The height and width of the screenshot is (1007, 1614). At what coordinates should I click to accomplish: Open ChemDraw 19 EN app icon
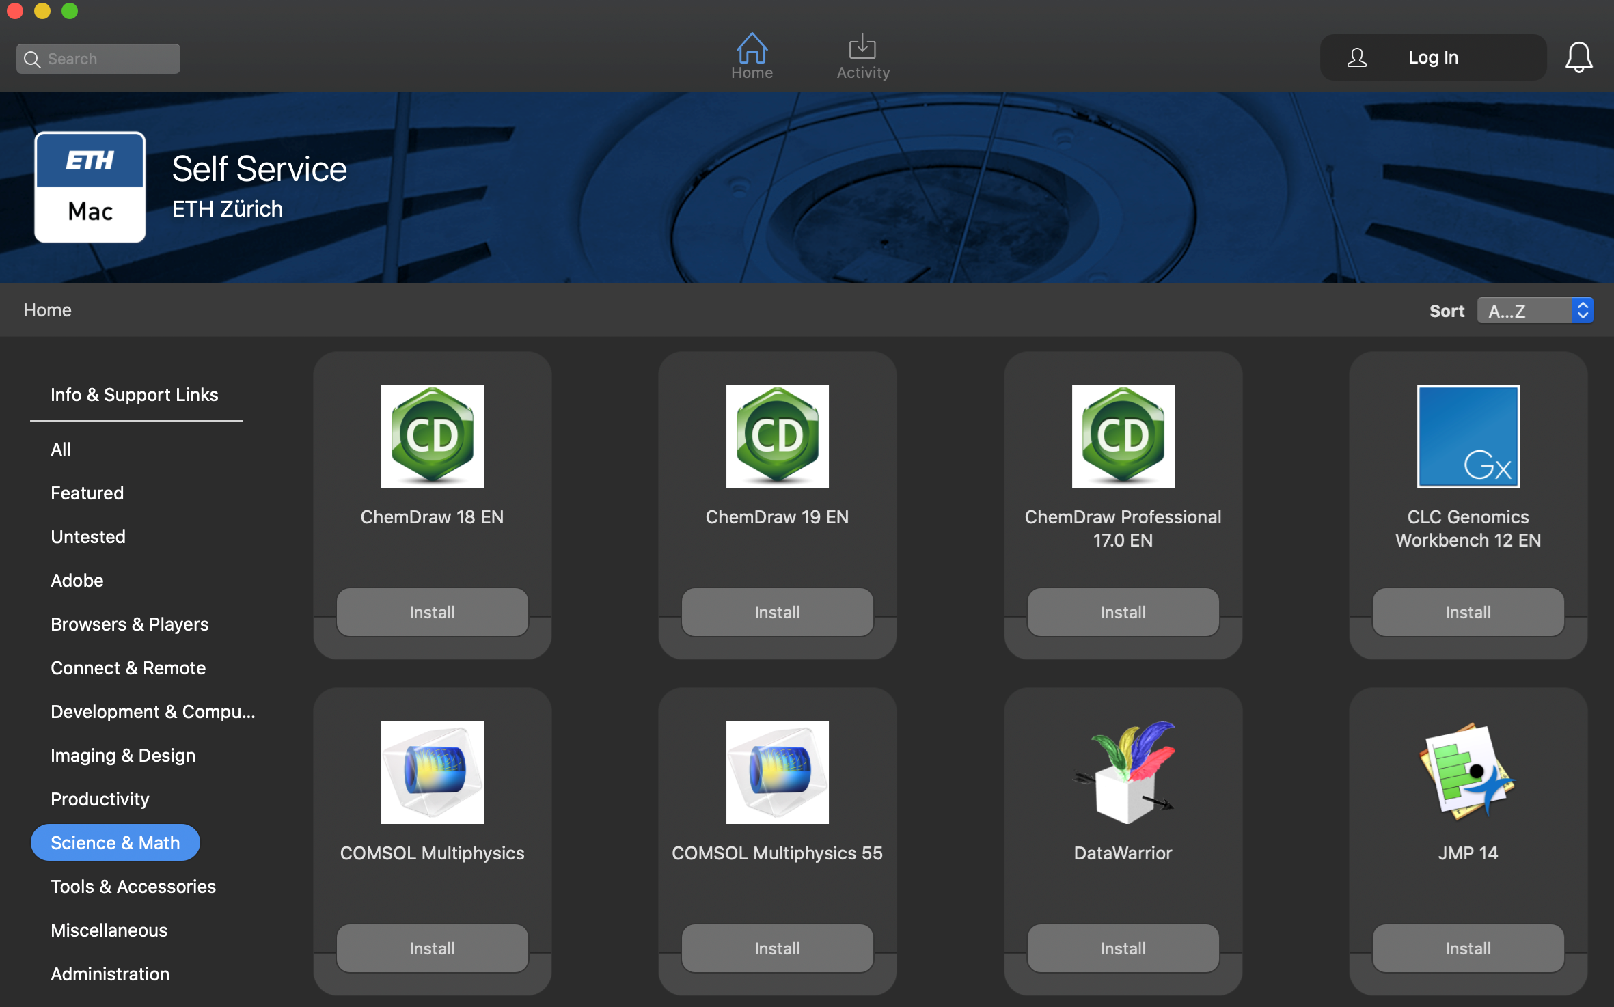coord(778,437)
